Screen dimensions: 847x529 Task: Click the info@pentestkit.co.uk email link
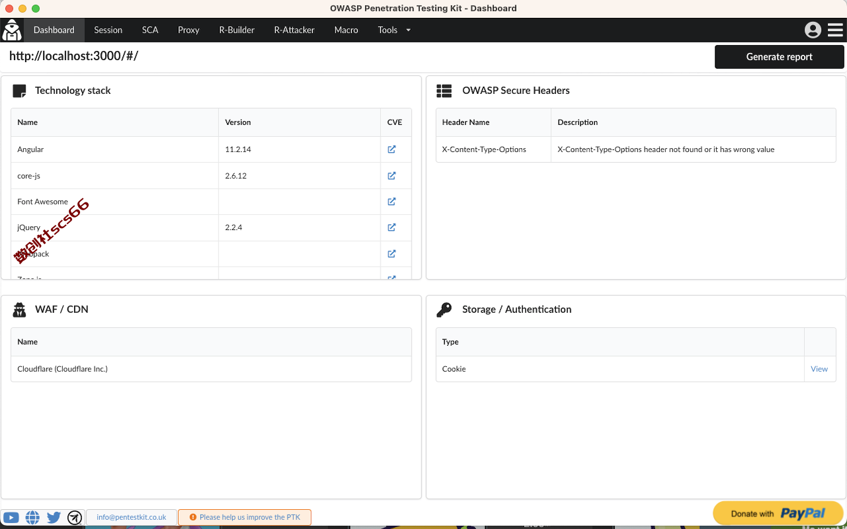click(x=131, y=517)
